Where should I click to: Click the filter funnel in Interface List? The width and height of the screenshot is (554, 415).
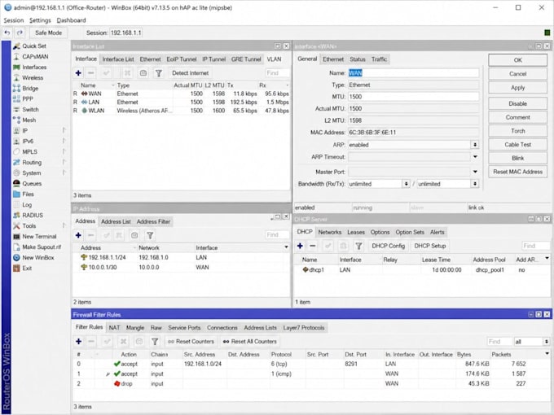[159, 73]
